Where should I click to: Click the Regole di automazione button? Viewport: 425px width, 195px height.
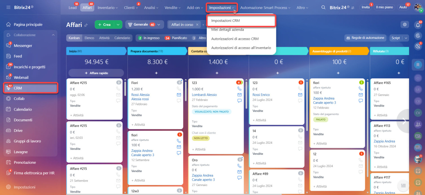tap(365, 38)
